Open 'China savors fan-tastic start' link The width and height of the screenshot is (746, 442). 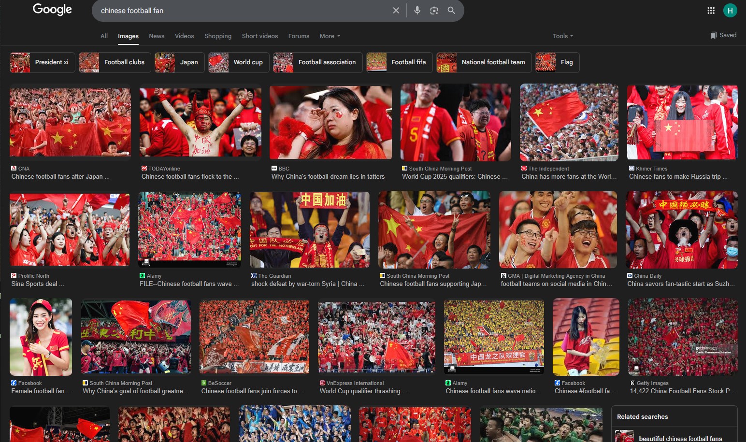pyautogui.click(x=681, y=284)
